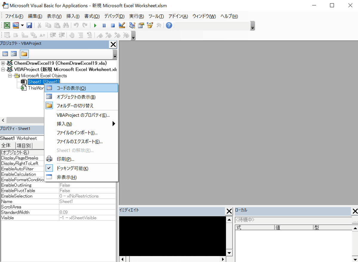Choose コードの表示(O) from context menu
Viewport: 358px width, 262px height.
click(x=81, y=88)
